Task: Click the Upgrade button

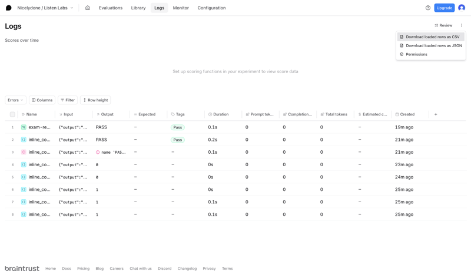Action: [445, 8]
